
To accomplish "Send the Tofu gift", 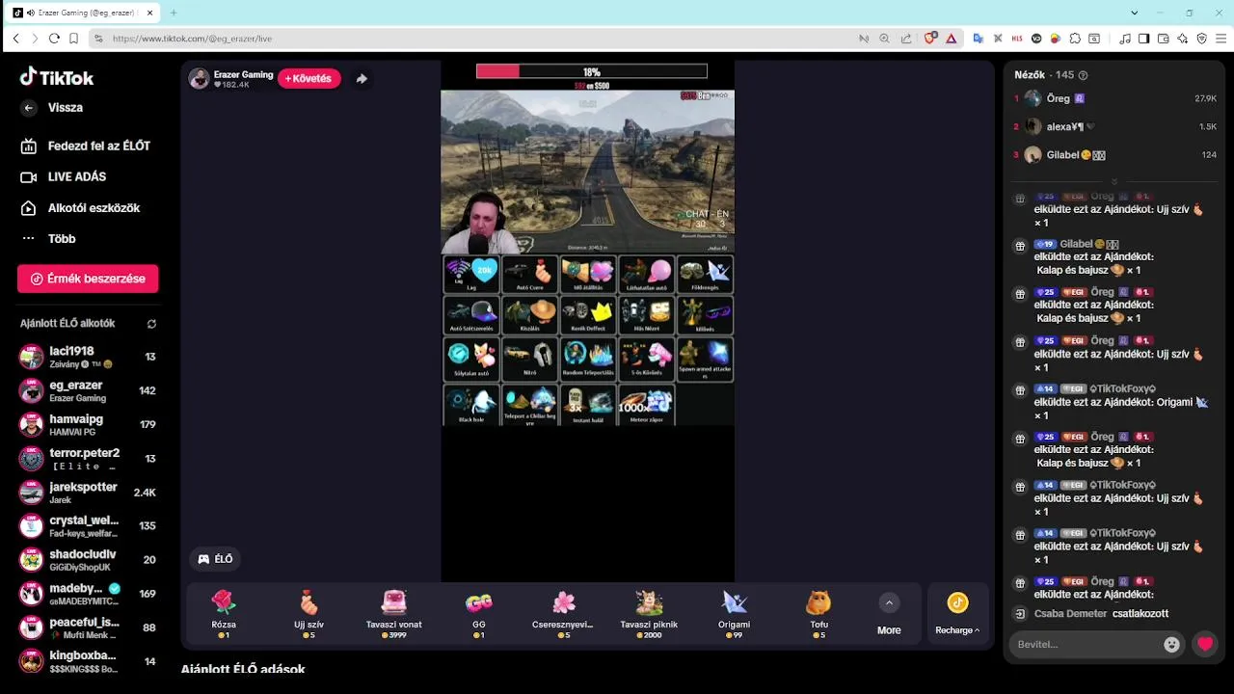I will pos(818,614).
